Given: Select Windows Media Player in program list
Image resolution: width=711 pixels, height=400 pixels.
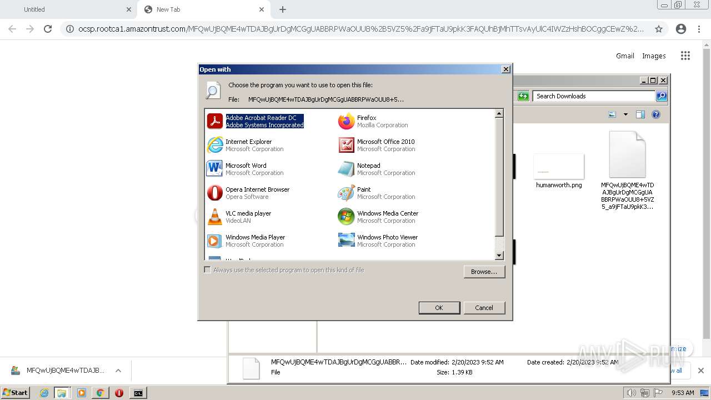Looking at the screenshot, I should 246,241.
